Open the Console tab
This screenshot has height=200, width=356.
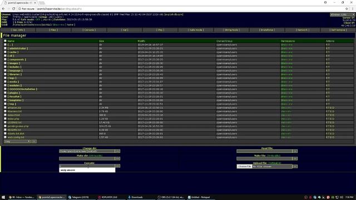click(x=89, y=30)
